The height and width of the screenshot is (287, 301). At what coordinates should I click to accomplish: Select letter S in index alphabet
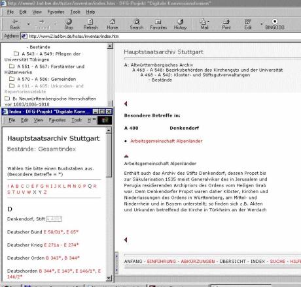click(9, 192)
